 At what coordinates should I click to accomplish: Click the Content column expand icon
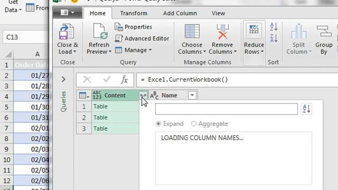pyautogui.click(x=143, y=95)
